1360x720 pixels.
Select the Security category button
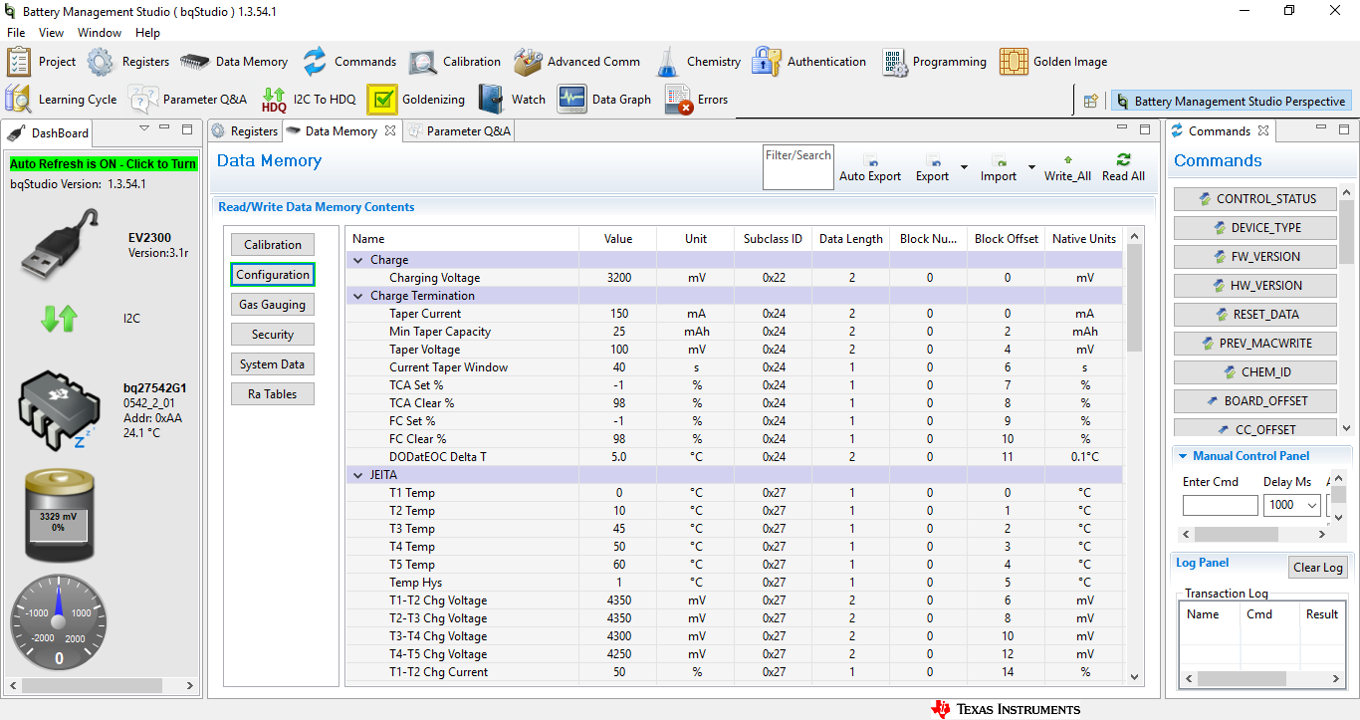(273, 335)
